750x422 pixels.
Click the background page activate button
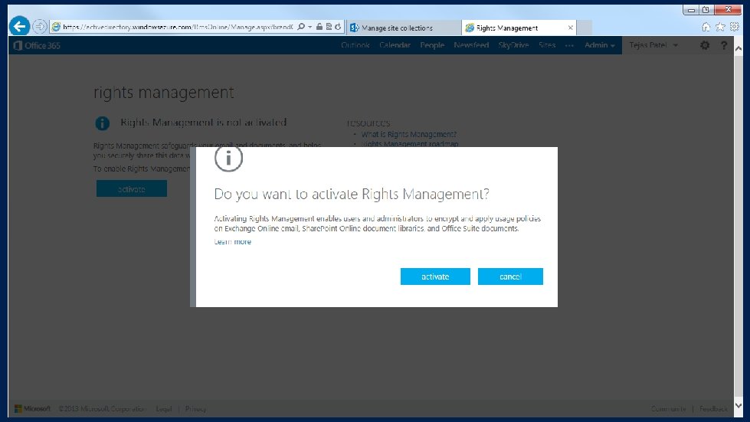(132, 188)
